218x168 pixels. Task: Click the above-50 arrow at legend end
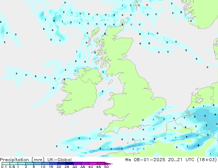tap(109, 164)
